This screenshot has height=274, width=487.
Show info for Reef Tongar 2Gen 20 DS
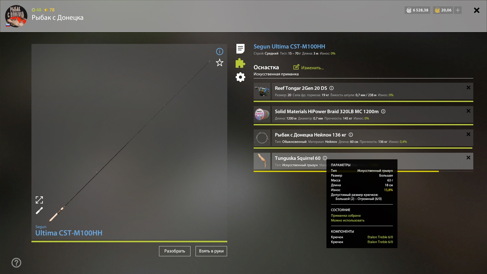pyautogui.click(x=332, y=88)
